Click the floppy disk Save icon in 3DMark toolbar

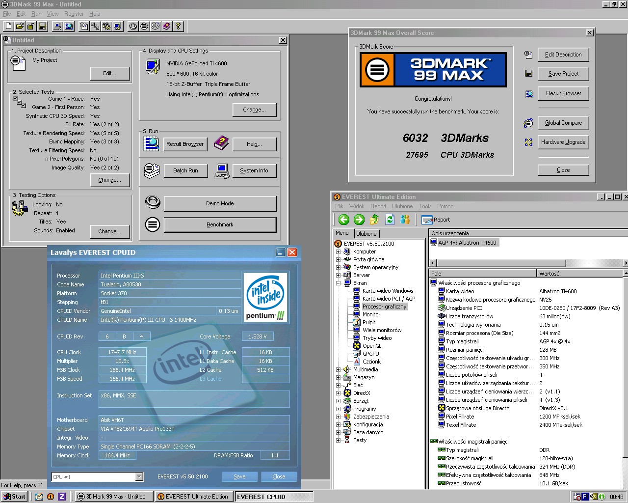click(43, 26)
